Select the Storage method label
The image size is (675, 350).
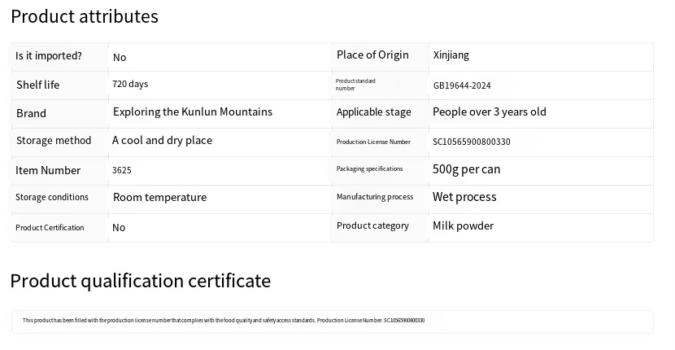click(x=54, y=141)
